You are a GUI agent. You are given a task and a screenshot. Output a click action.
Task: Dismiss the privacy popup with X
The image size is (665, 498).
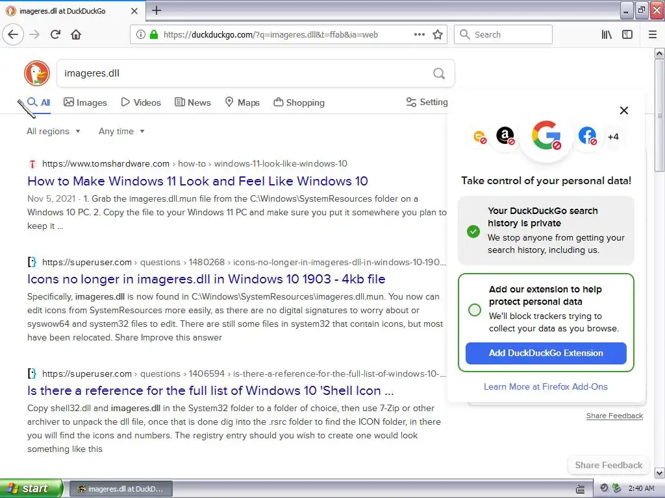coord(624,110)
